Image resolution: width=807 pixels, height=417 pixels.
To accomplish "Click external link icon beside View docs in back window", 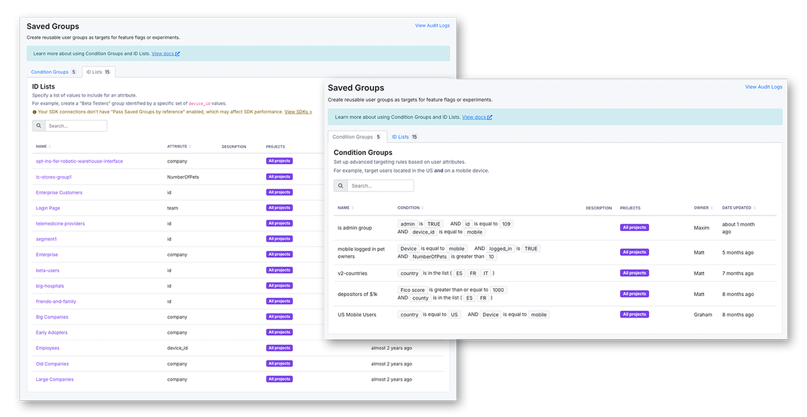I will click(x=178, y=54).
